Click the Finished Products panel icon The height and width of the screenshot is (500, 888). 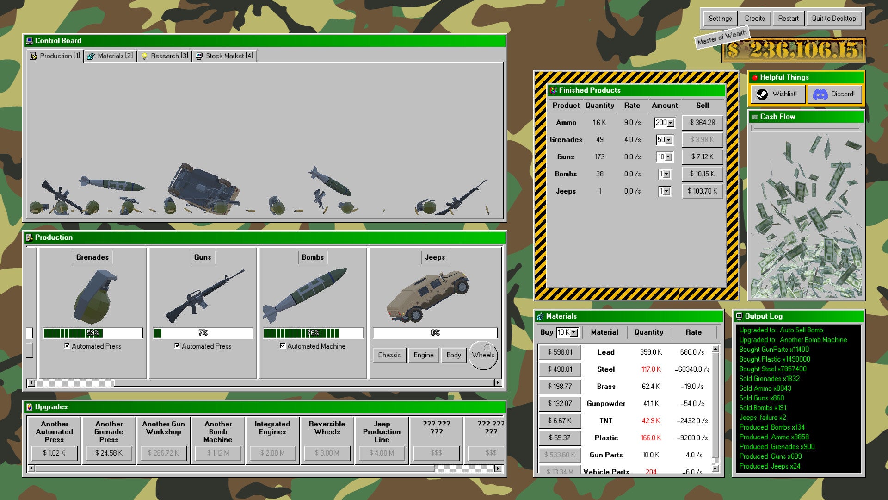553,90
